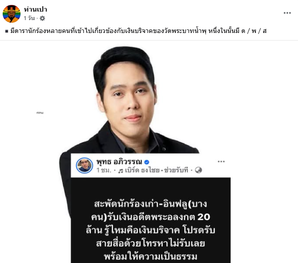This screenshot has width=298, height=263.
Task: Click the square bullet starting the caption
Action: pos(7,31)
